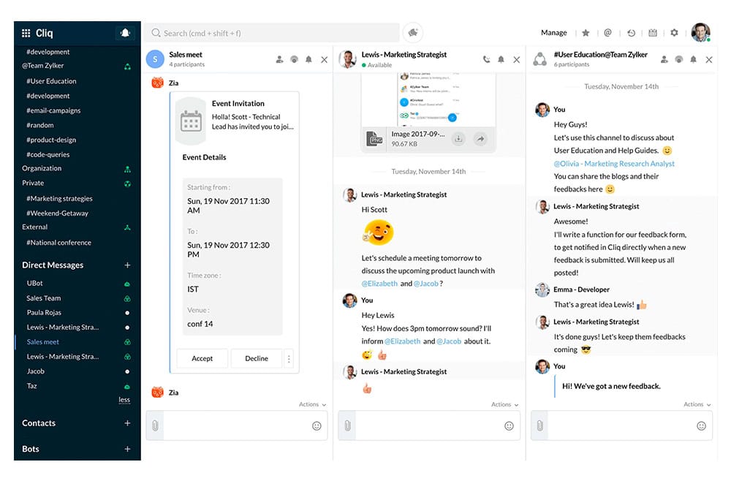Click @Olivia - Marketing Research Analyst mention

[614, 164]
